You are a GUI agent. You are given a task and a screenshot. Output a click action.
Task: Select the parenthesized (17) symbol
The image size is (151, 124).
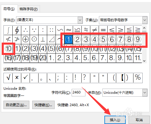click(17, 58)
